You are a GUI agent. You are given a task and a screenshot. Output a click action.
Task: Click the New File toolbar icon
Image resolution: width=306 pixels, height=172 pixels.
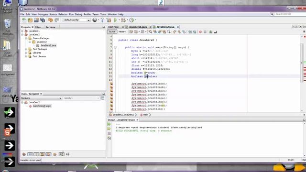(24, 20)
